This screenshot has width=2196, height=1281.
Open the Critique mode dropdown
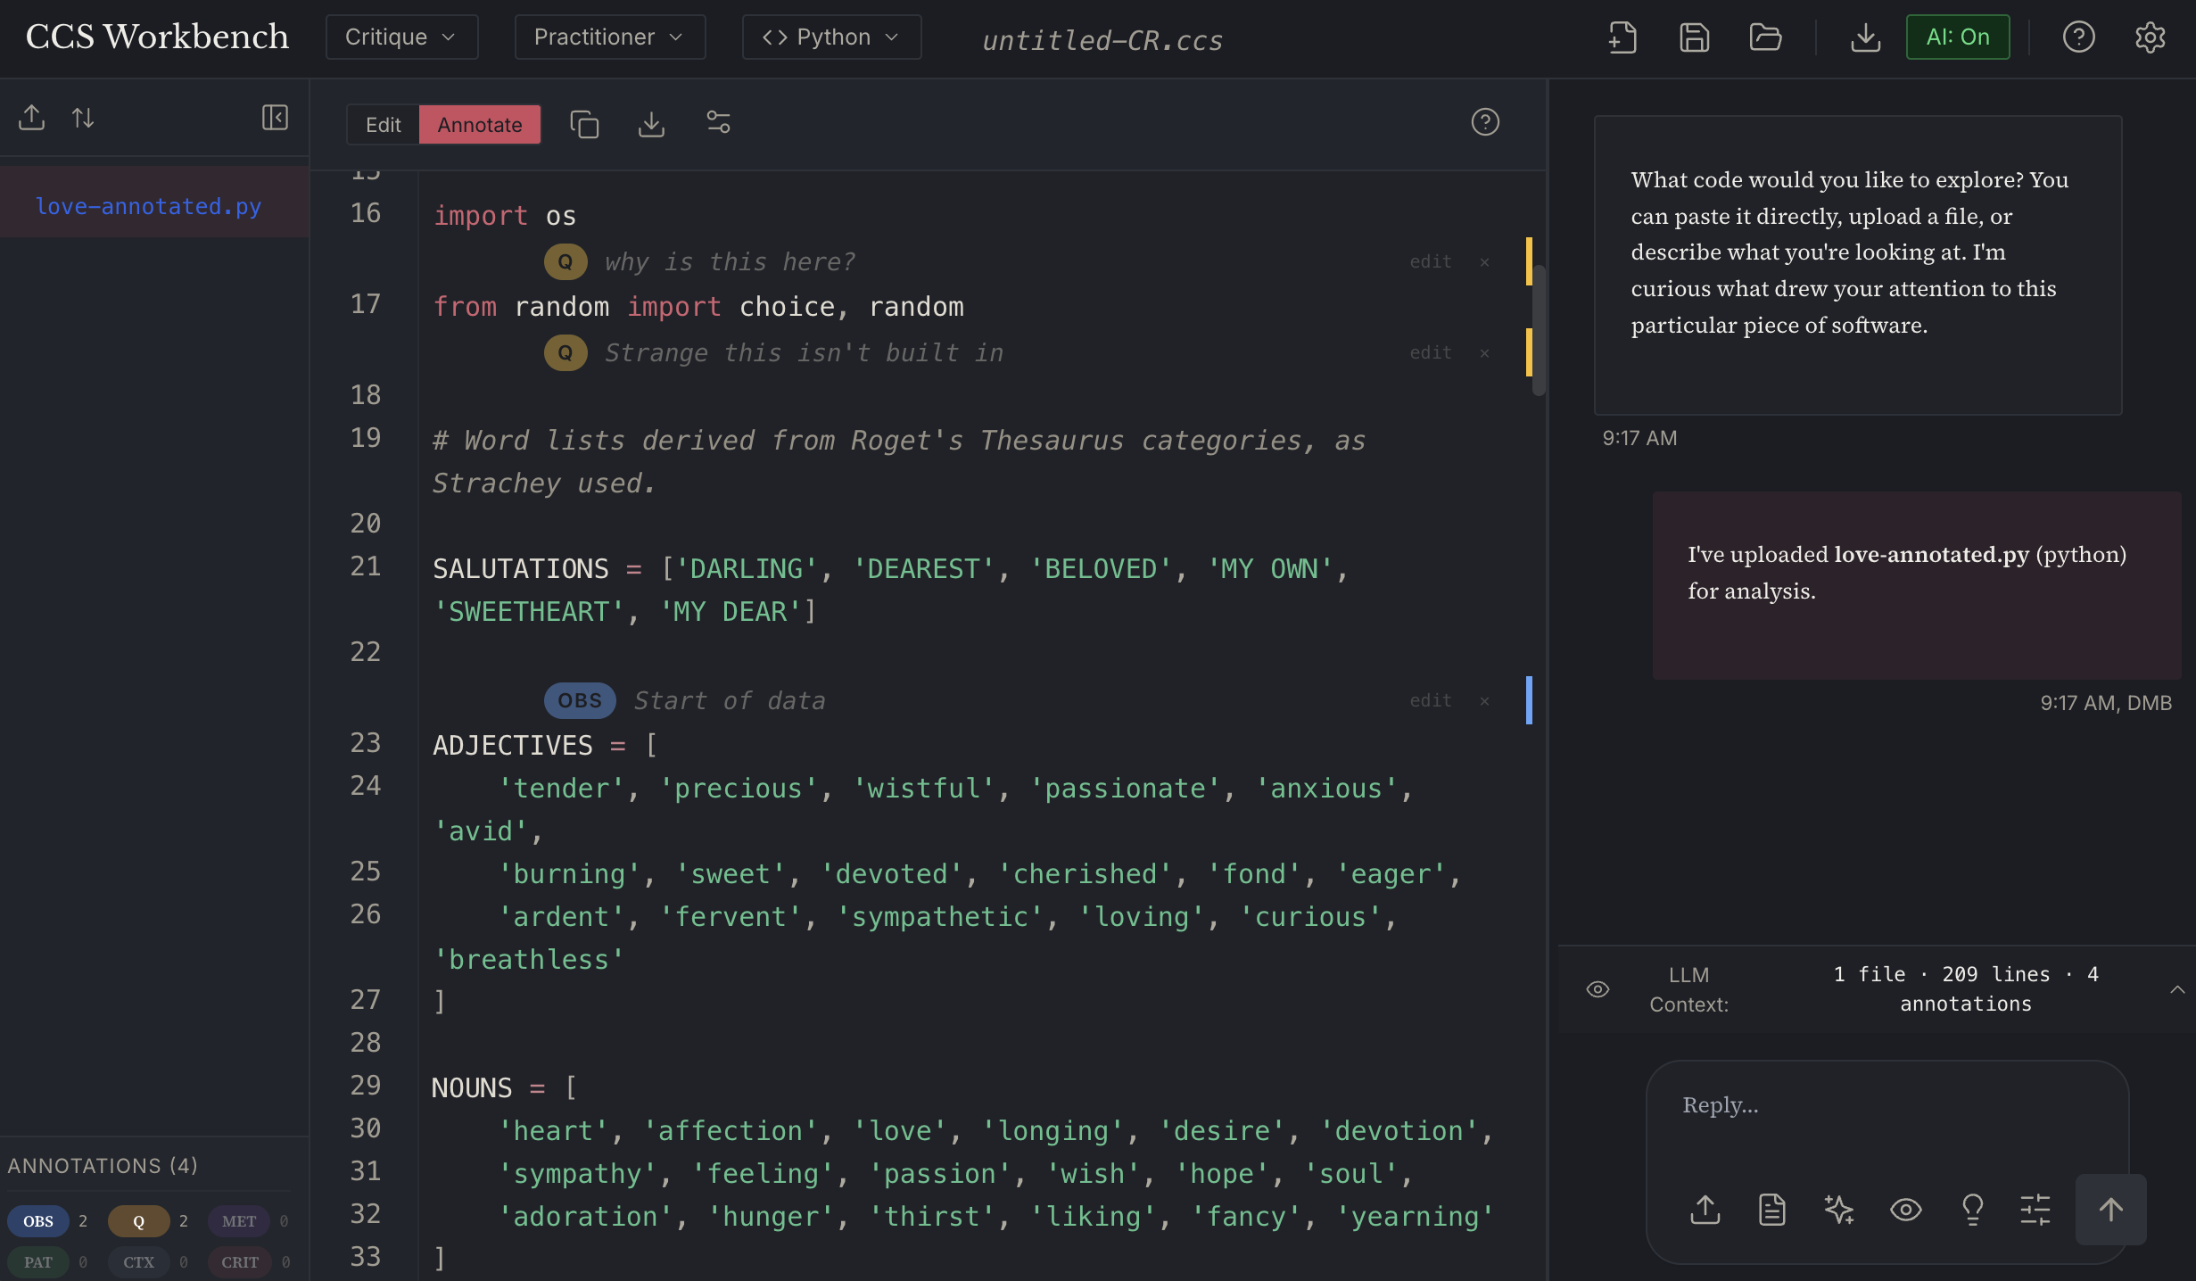(401, 37)
